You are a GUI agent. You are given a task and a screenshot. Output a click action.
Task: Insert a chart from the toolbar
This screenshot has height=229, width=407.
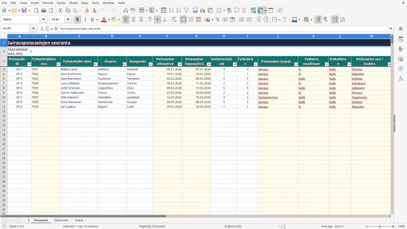point(202,11)
